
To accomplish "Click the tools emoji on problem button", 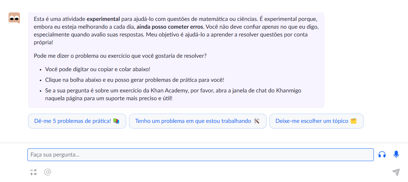I will click(256, 121).
